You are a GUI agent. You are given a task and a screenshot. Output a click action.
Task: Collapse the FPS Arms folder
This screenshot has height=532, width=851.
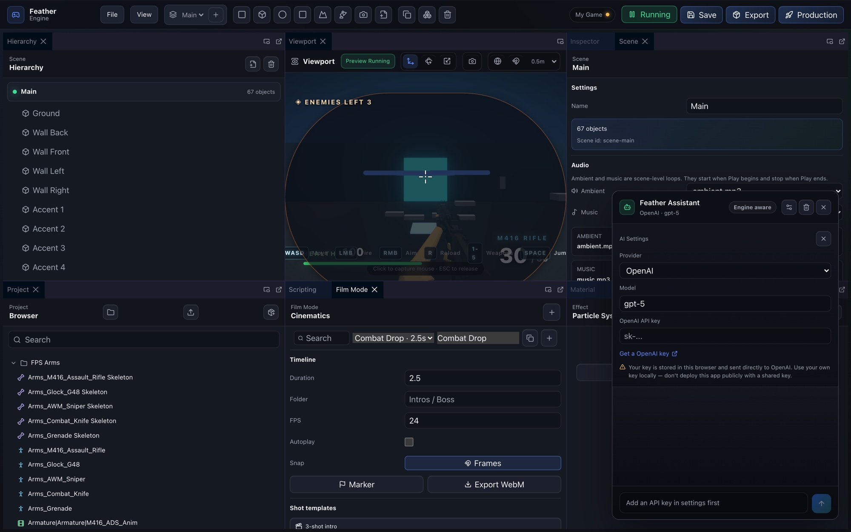[13, 363]
